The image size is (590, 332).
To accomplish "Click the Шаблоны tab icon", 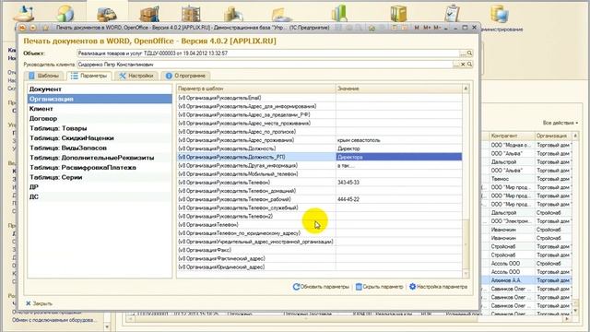I will [31, 76].
